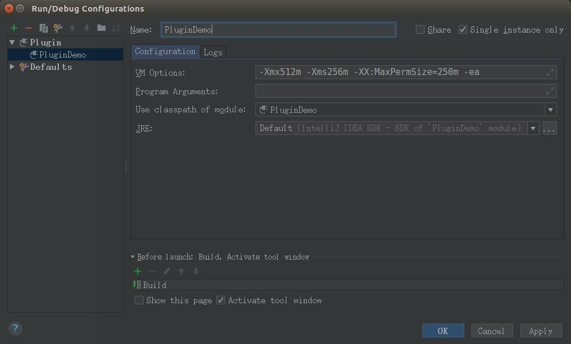Uncheck Single instance only
This screenshot has width=571, height=344.
click(x=463, y=30)
